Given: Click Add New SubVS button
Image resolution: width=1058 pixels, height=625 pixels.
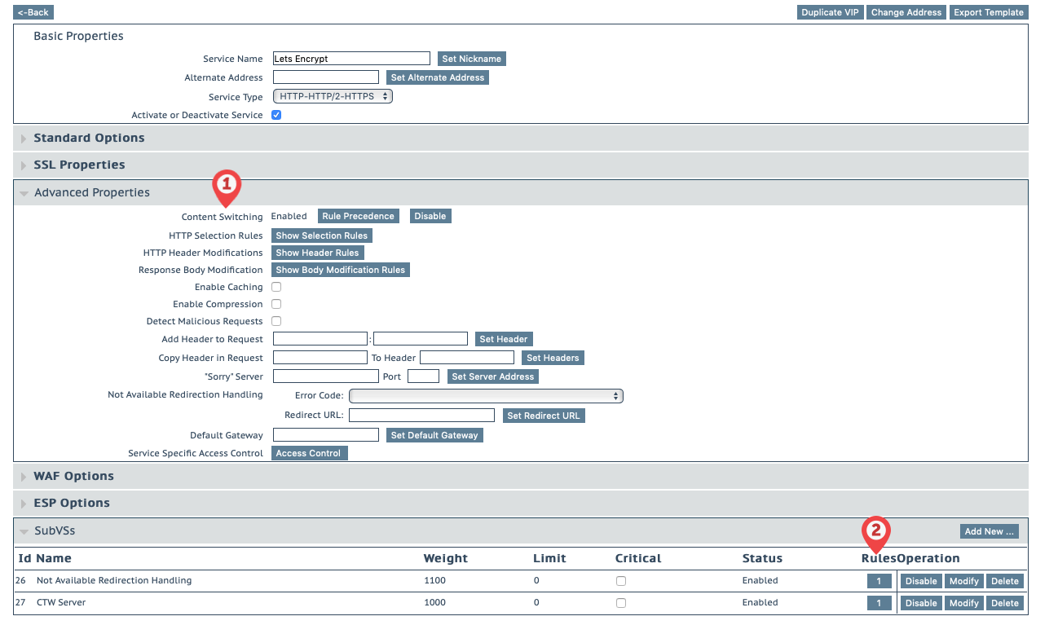Looking at the screenshot, I should pyautogui.click(x=989, y=531).
